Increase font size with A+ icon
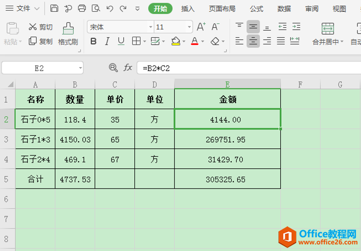The image size is (361, 251). [201, 27]
